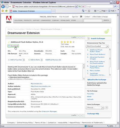Click the green Refresh icon

point(79,7)
